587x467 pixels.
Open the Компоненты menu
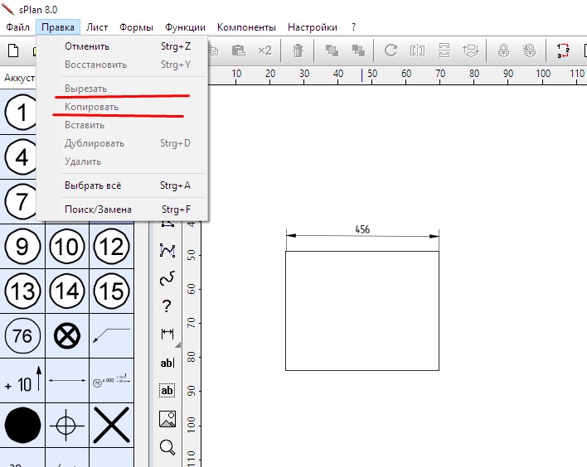tap(246, 27)
